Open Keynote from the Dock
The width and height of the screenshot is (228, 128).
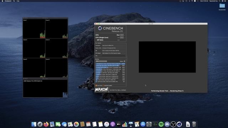pyautogui.click(x=131, y=124)
